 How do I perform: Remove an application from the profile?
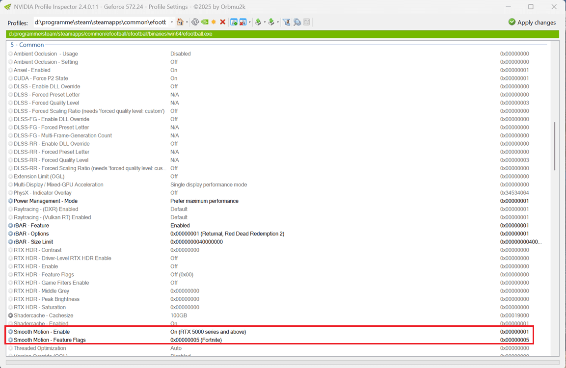(x=243, y=22)
